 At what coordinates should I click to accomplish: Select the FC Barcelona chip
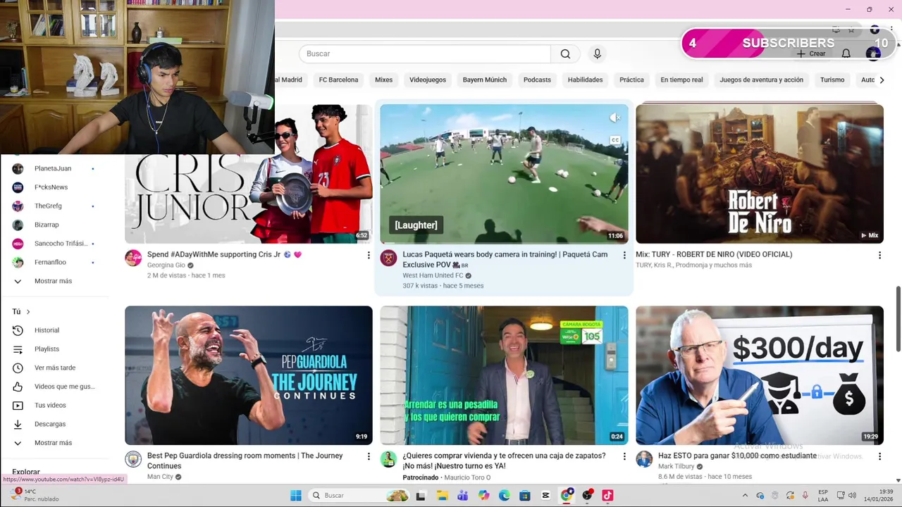338,80
